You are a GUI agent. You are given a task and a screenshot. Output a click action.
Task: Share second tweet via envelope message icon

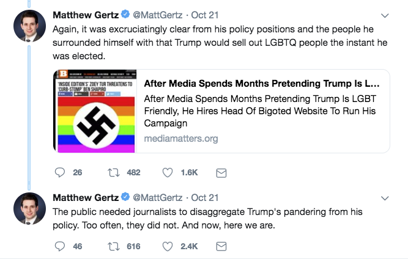tap(222, 246)
